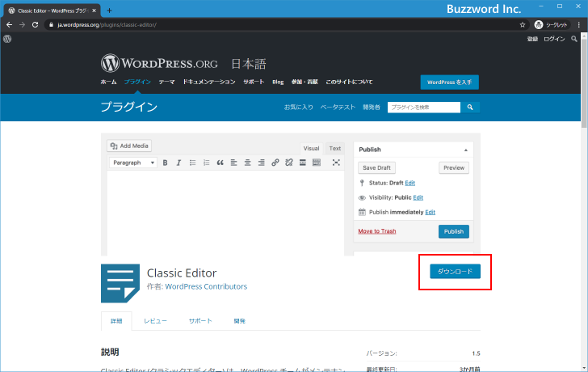This screenshot has width=588, height=372.
Task: Click the bold B icon in the editor toolbar
Action: tap(165, 163)
